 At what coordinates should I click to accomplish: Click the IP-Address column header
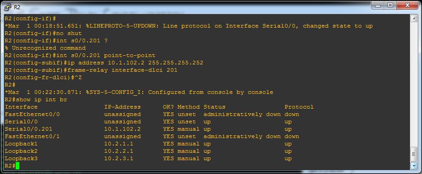click(x=122, y=107)
